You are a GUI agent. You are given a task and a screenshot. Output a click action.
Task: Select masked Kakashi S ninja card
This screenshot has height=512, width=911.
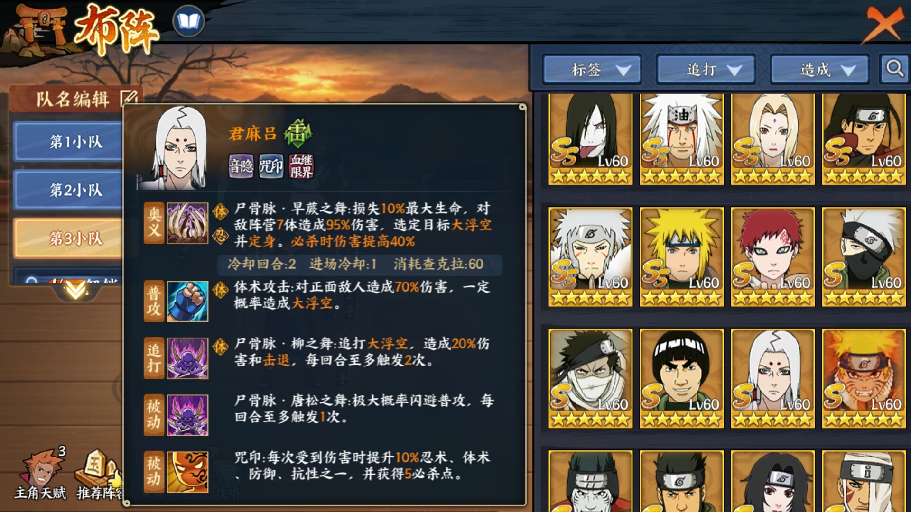pos(864,256)
